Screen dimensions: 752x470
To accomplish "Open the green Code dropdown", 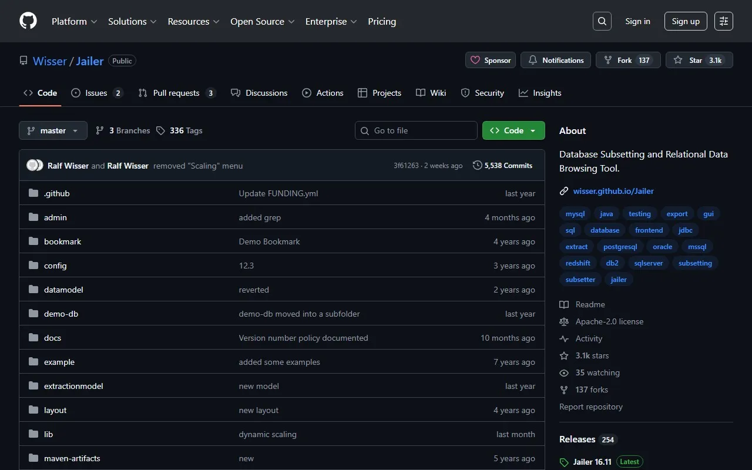I will pos(513,130).
